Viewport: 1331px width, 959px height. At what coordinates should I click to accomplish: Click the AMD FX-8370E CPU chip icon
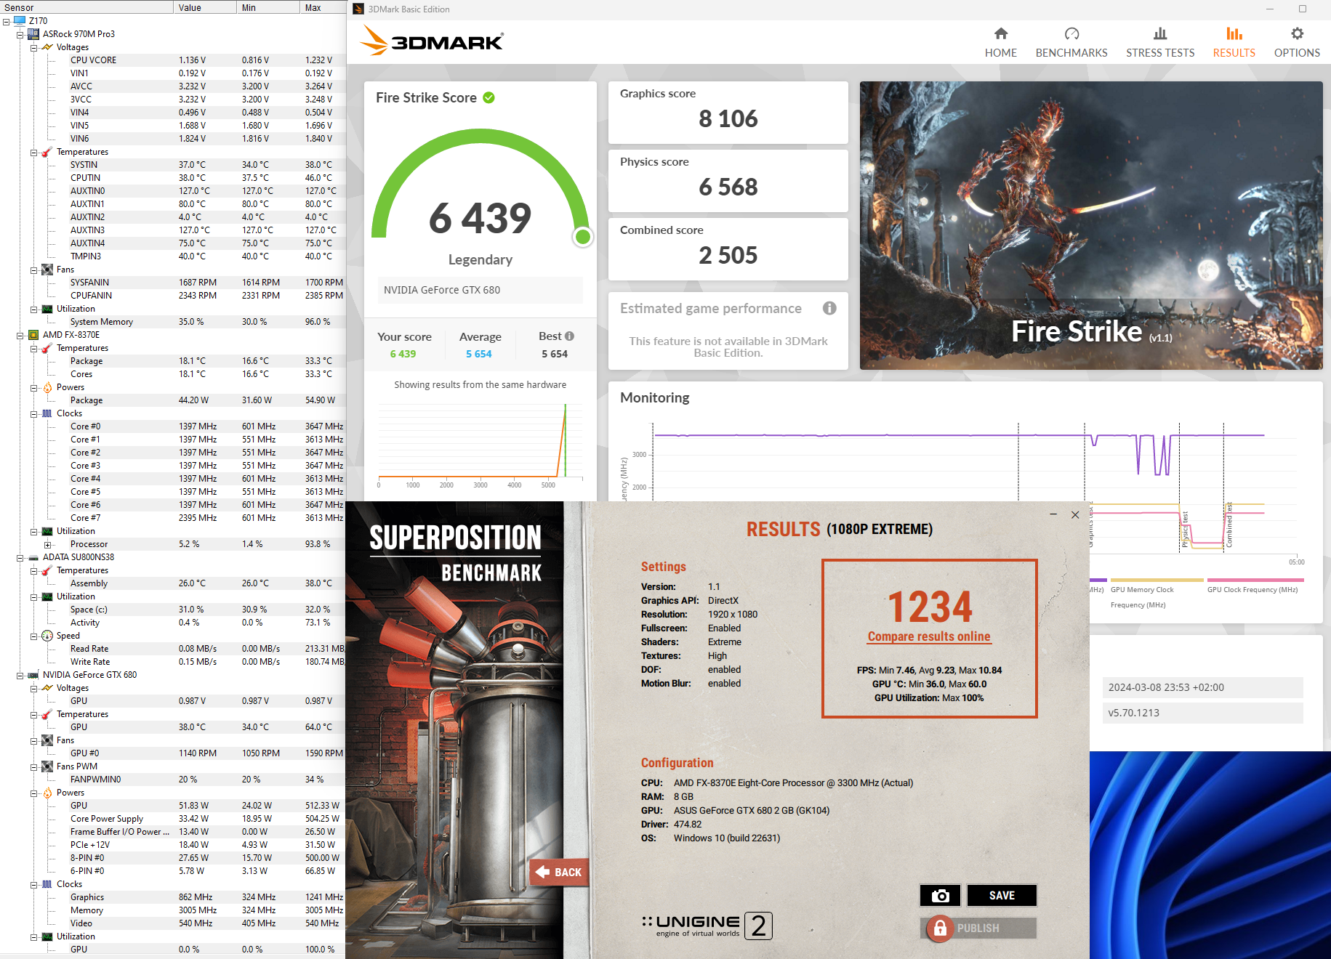tap(33, 335)
